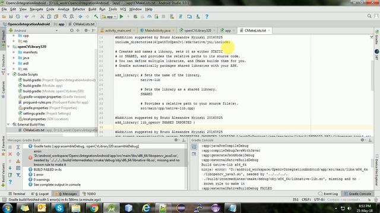The image size is (380, 213).
Task: Open the Android profiler gauge icon
Action: [x=150, y=17]
